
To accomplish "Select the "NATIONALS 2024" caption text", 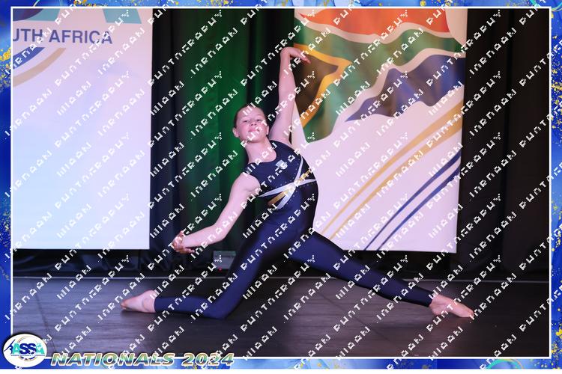I will click(x=142, y=359).
